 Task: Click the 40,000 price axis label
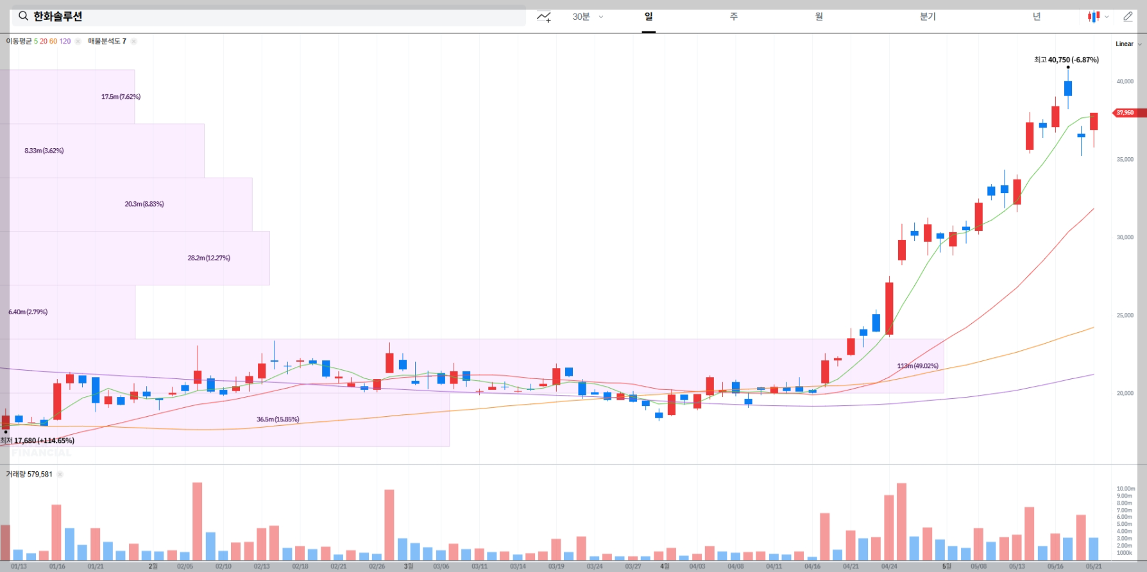[1125, 81]
